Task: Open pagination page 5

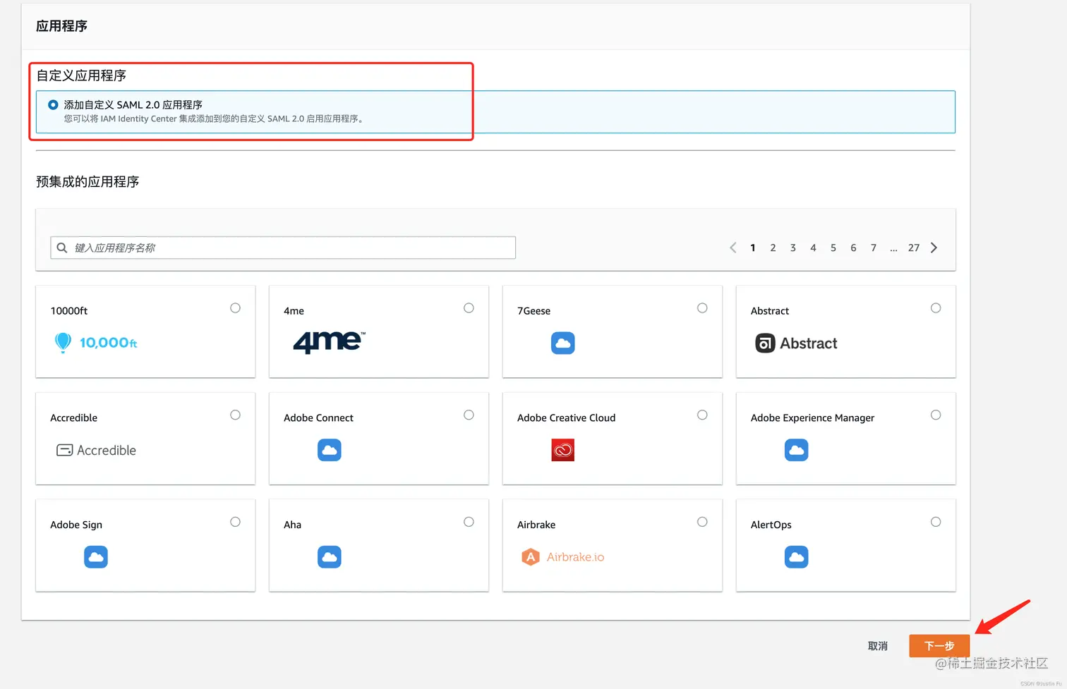Action: pos(833,248)
